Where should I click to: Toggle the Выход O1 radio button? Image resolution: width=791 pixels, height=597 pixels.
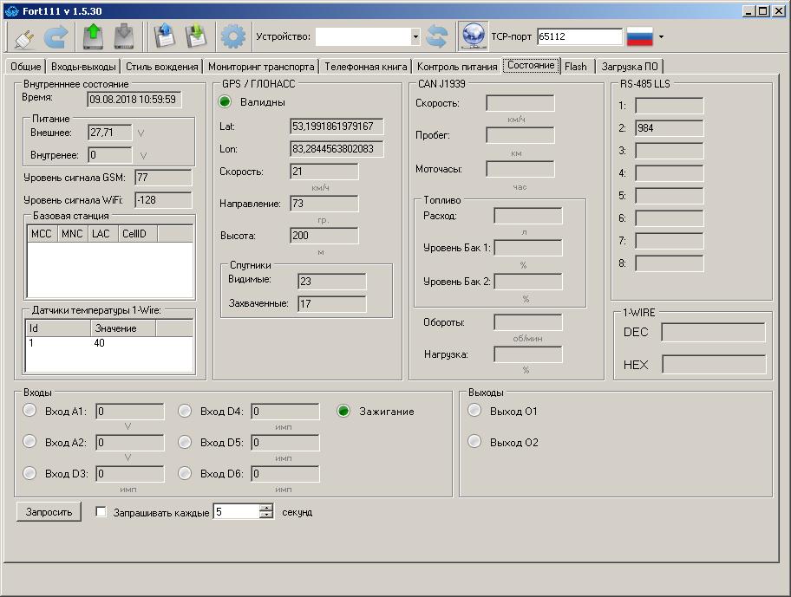474,411
